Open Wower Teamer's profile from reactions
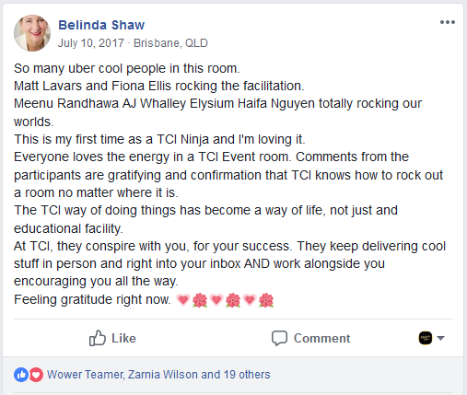This screenshot has width=467, height=395. pyautogui.click(x=86, y=375)
